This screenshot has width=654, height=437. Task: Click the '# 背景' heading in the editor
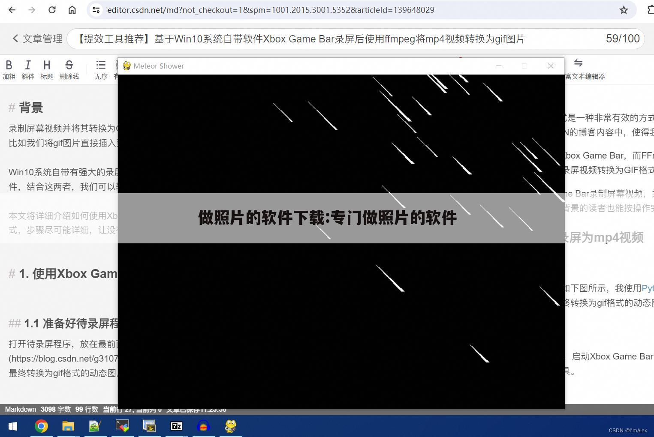point(26,108)
